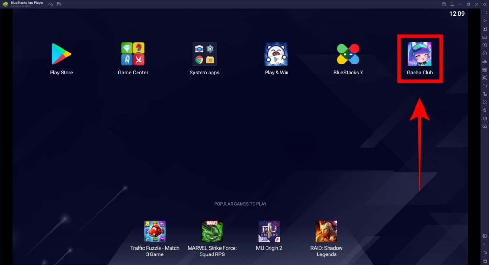The height and width of the screenshot is (265, 489).
Task: Open the multi-instance tabs icon in title bar
Action: pos(59,4)
